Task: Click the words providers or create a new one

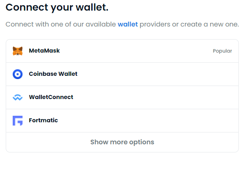Action: pos(189,24)
